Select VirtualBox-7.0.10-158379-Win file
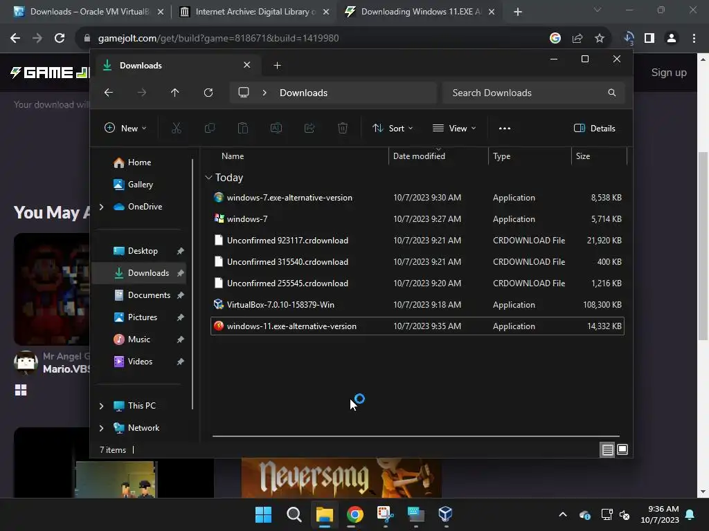The height and width of the screenshot is (531, 709). 418,305
